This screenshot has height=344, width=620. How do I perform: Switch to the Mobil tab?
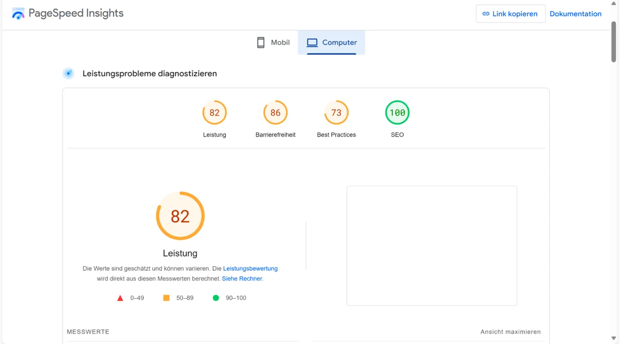click(273, 42)
